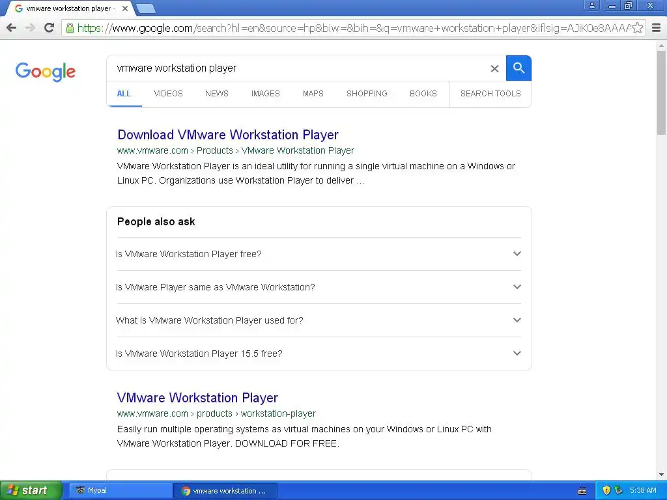Image resolution: width=667 pixels, height=500 pixels.
Task: Close the vmware workstation player tab
Action: point(125,8)
